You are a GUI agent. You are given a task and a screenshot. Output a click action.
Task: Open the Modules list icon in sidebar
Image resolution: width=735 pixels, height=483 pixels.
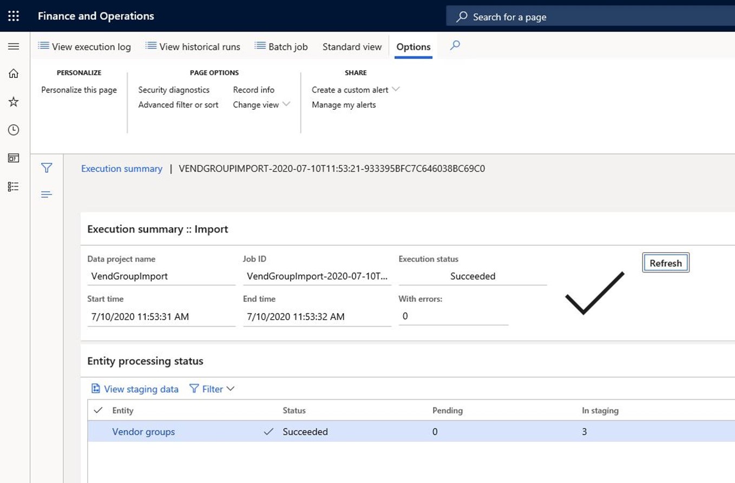click(14, 187)
